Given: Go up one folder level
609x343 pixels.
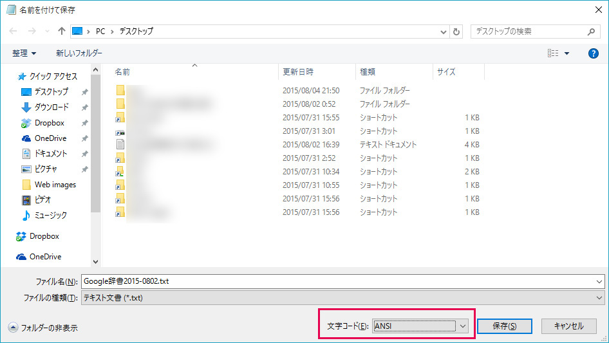Looking at the screenshot, I should click(x=61, y=31).
